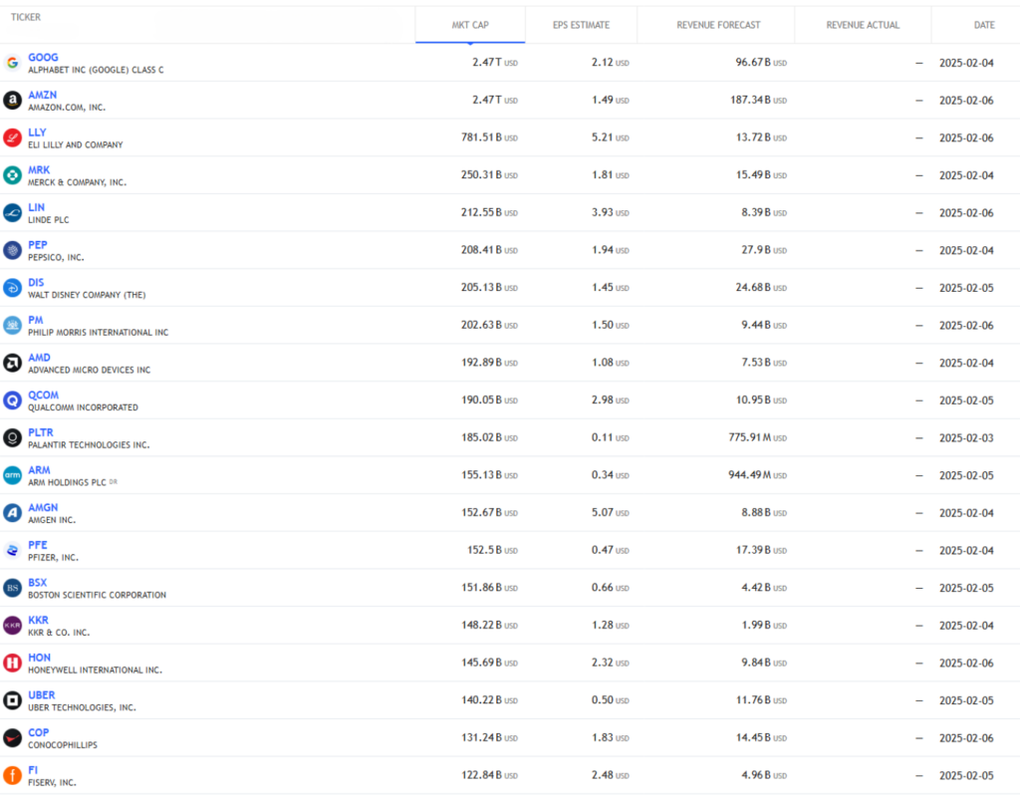Screen dimensions: 1020x805
Task: Select PepsiCo's 27.9 B revenue forecast
Action: tap(764, 250)
